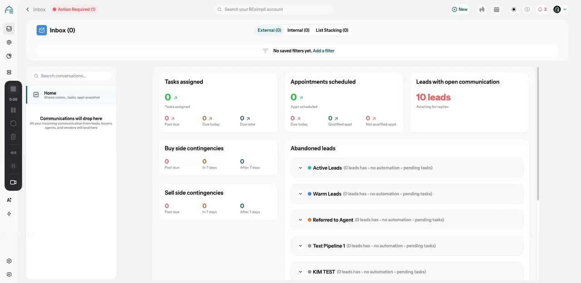Open the user avatar dropdown
Screen dimensions: 581x283
(560, 9)
